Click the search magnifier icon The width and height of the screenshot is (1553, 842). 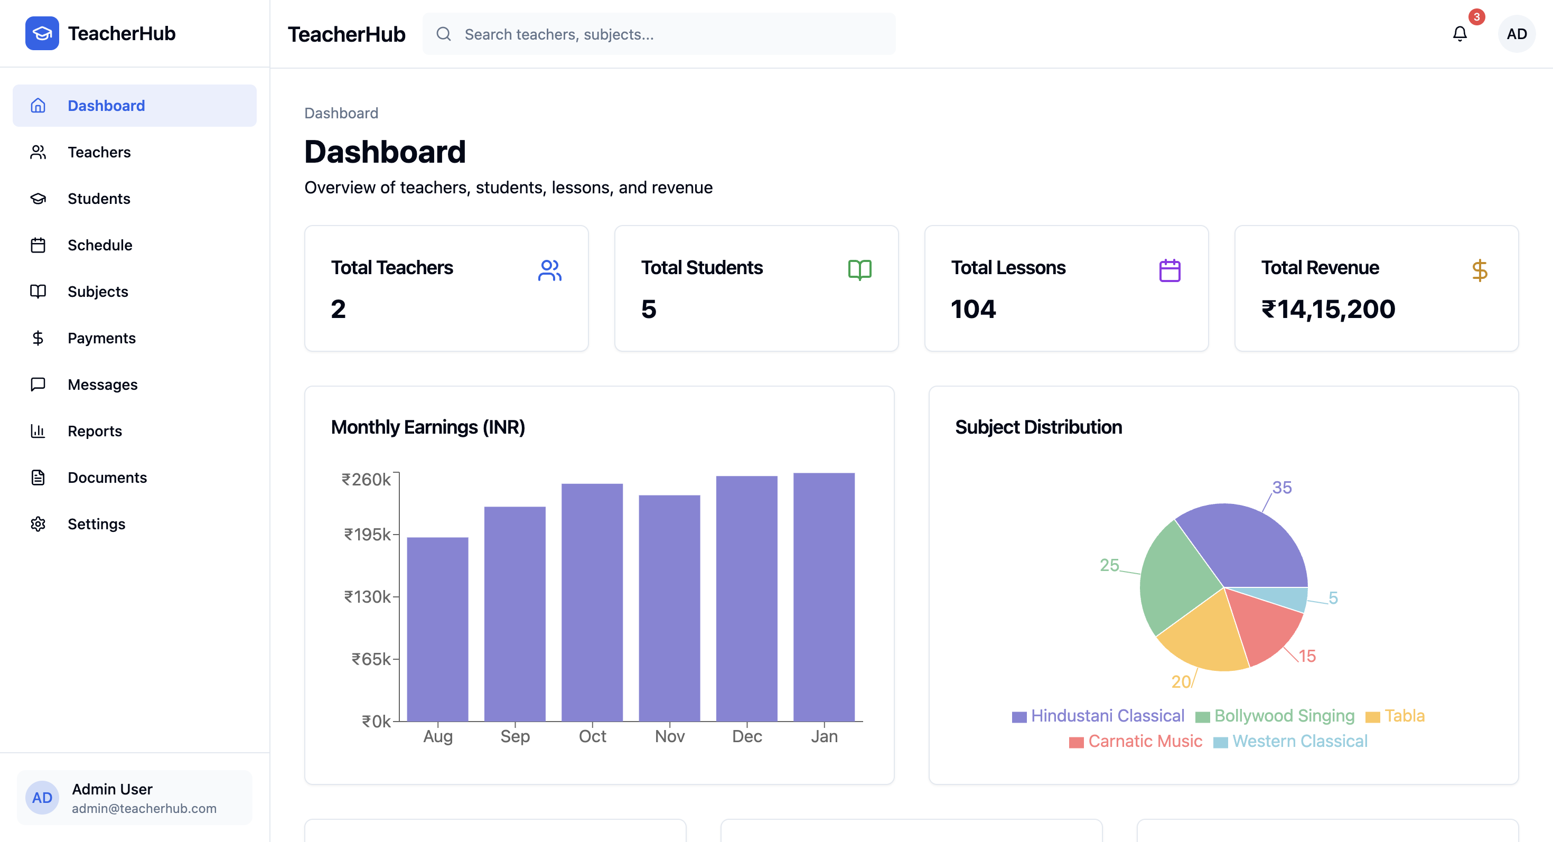[x=444, y=34]
